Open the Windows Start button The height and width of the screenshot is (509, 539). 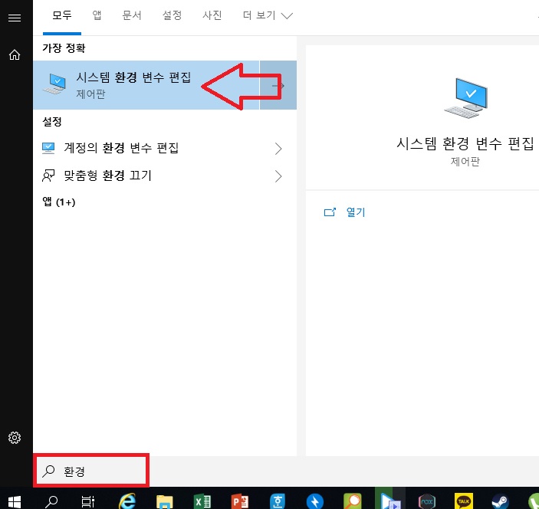(x=15, y=502)
